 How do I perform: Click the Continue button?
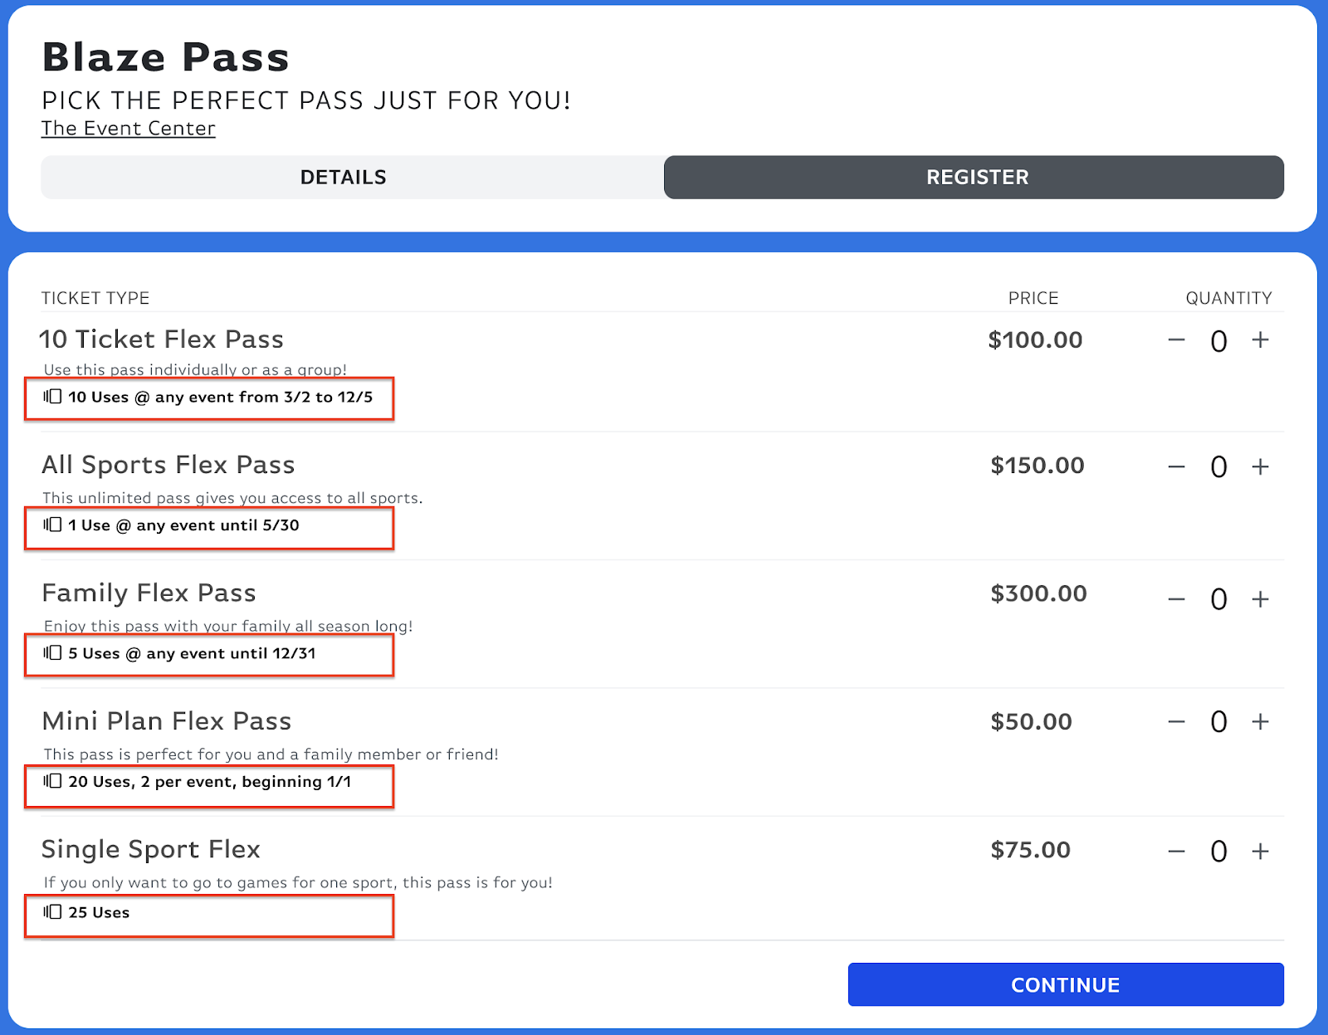pos(1065,984)
